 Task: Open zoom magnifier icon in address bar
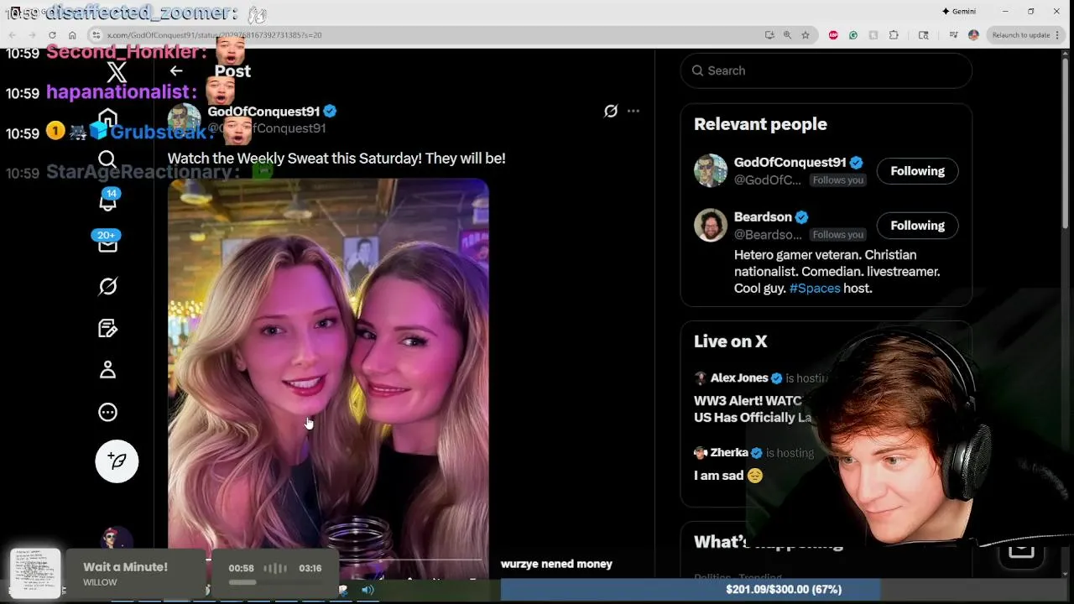click(x=787, y=35)
